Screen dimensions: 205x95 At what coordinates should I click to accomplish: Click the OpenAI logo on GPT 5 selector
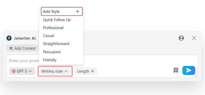point(14,71)
